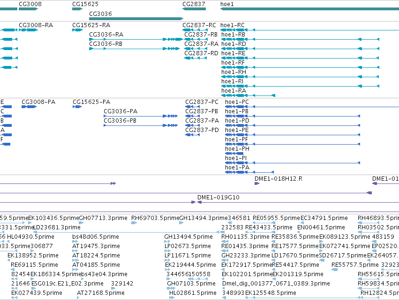Select protein CG3036-PB
The image size is (399, 300).
point(120,121)
